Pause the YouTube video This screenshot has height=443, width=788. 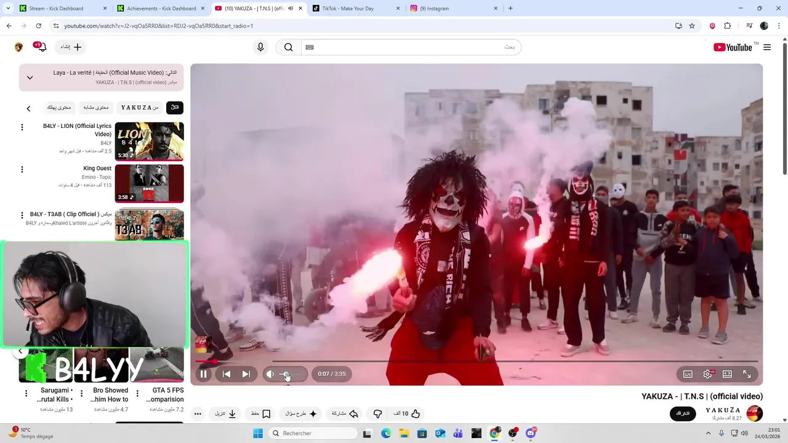204,374
